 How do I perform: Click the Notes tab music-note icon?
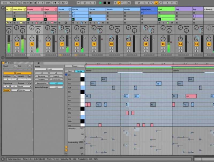click(38, 63)
